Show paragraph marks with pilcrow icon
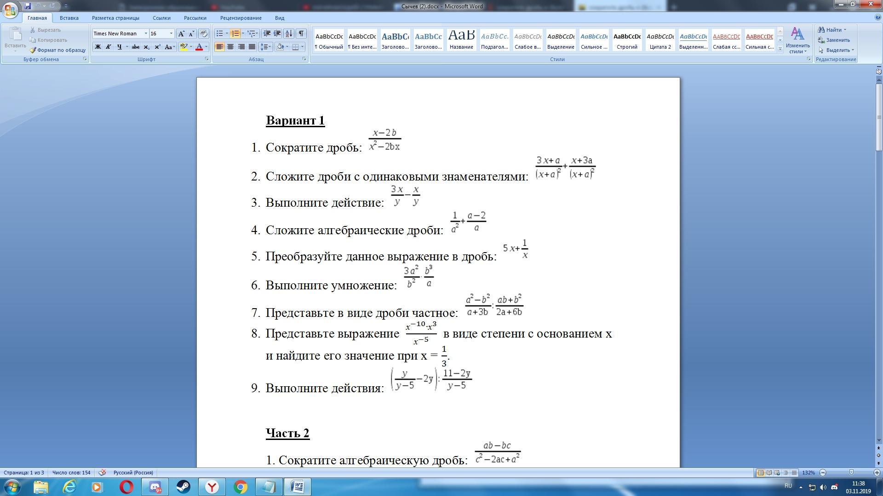This screenshot has width=883, height=496. click(x=301, y=34)
